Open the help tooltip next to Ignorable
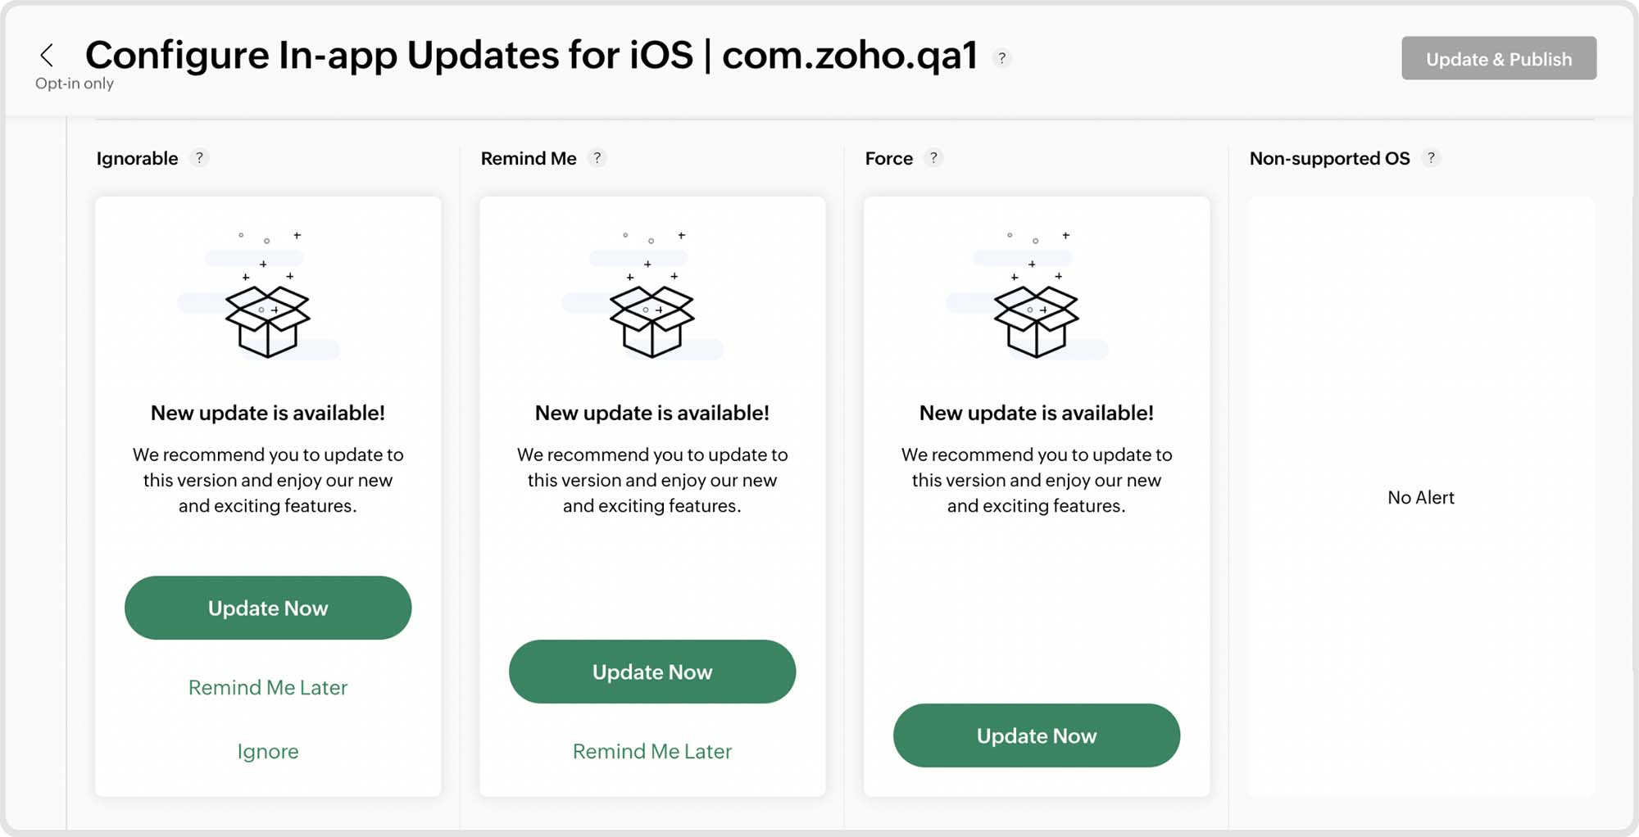The width and height of the screenshot is (1639, 837). [199, 158]
